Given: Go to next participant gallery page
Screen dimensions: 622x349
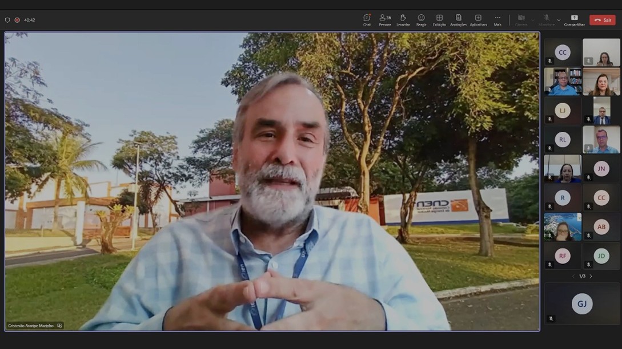Looking at the screenshot, I should point(591,276).
